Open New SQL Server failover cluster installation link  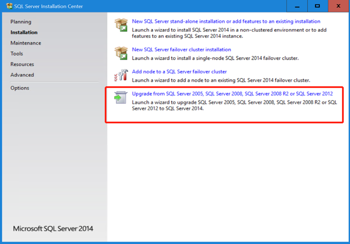(x=181, y=49)
